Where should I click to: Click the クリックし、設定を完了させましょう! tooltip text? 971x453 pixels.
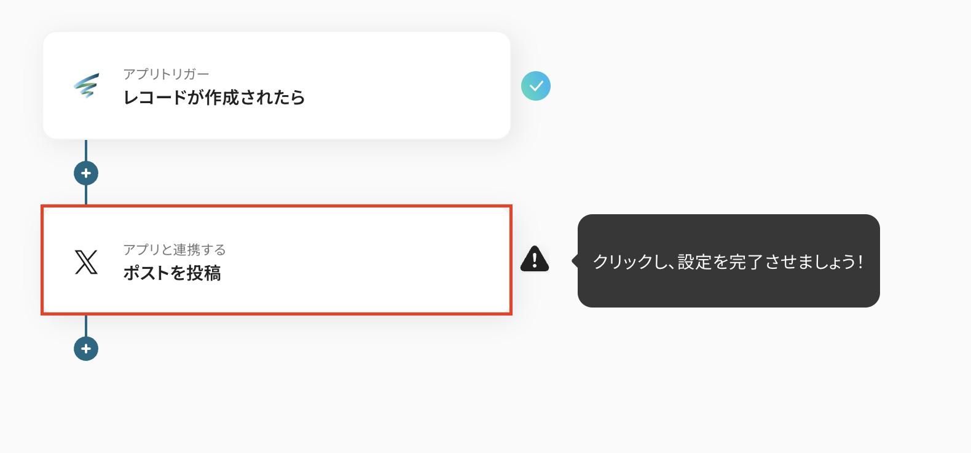(728, 261)
